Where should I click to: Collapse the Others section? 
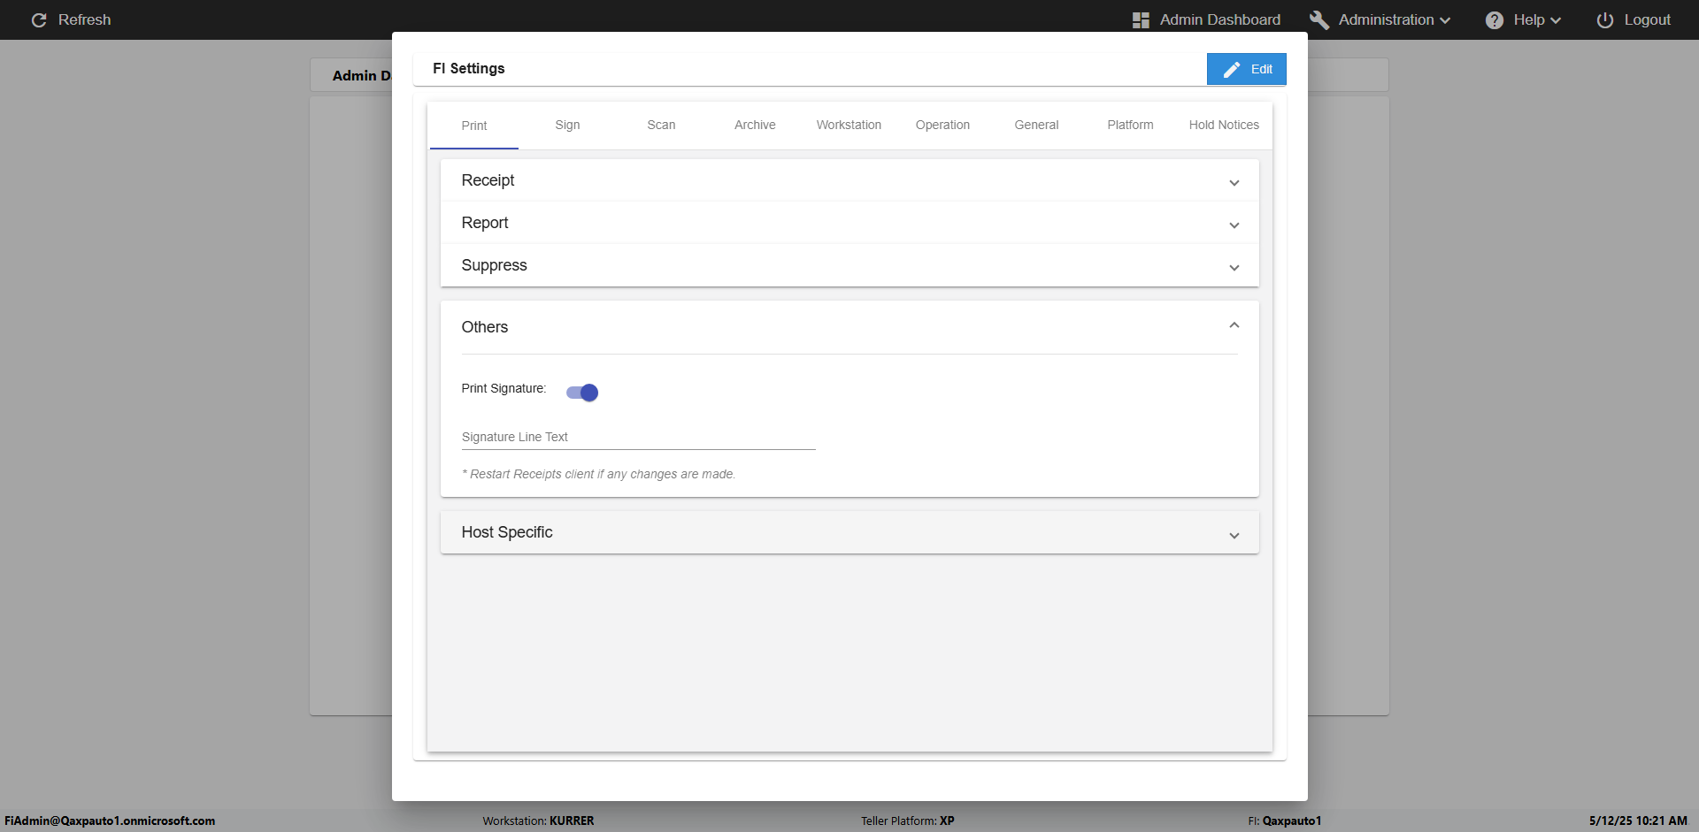1234,326
